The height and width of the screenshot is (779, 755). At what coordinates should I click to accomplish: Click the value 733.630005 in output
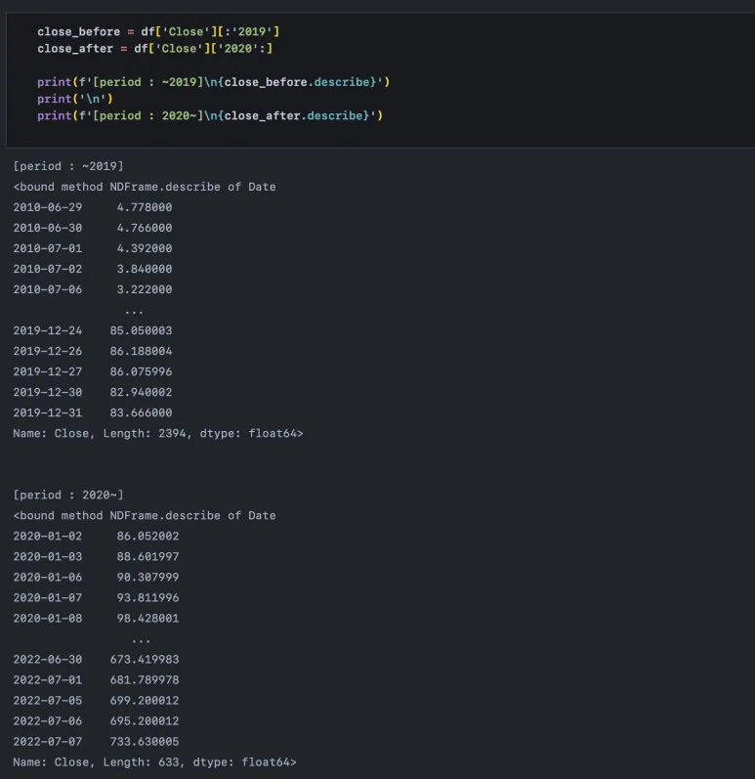pos(145,742)
